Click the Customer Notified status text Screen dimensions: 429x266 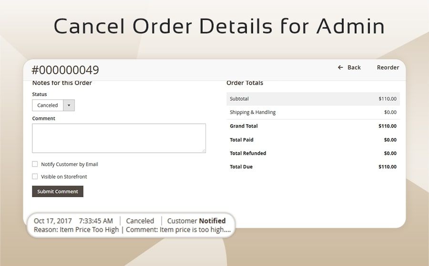click(x=196, y=221)
